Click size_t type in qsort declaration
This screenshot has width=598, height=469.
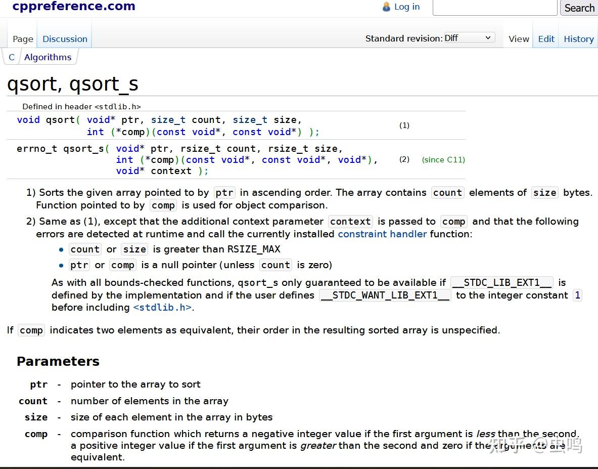point(168,120)
